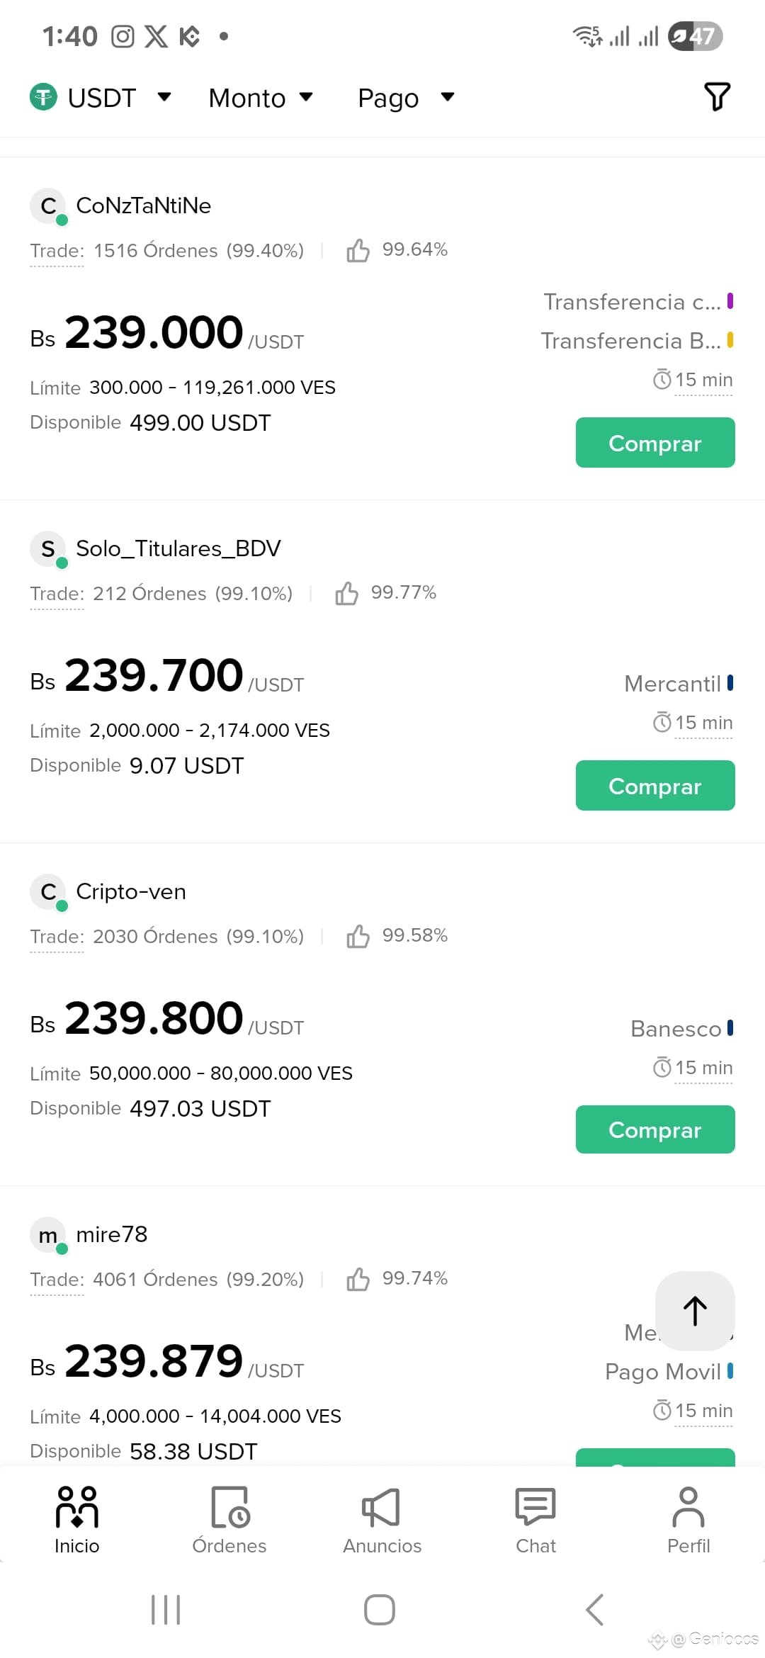The height and width of the screenshot is (1658, 765).
Task: Tap the scroll-to-top arrow button
Action: click(x=695, y=1311)
